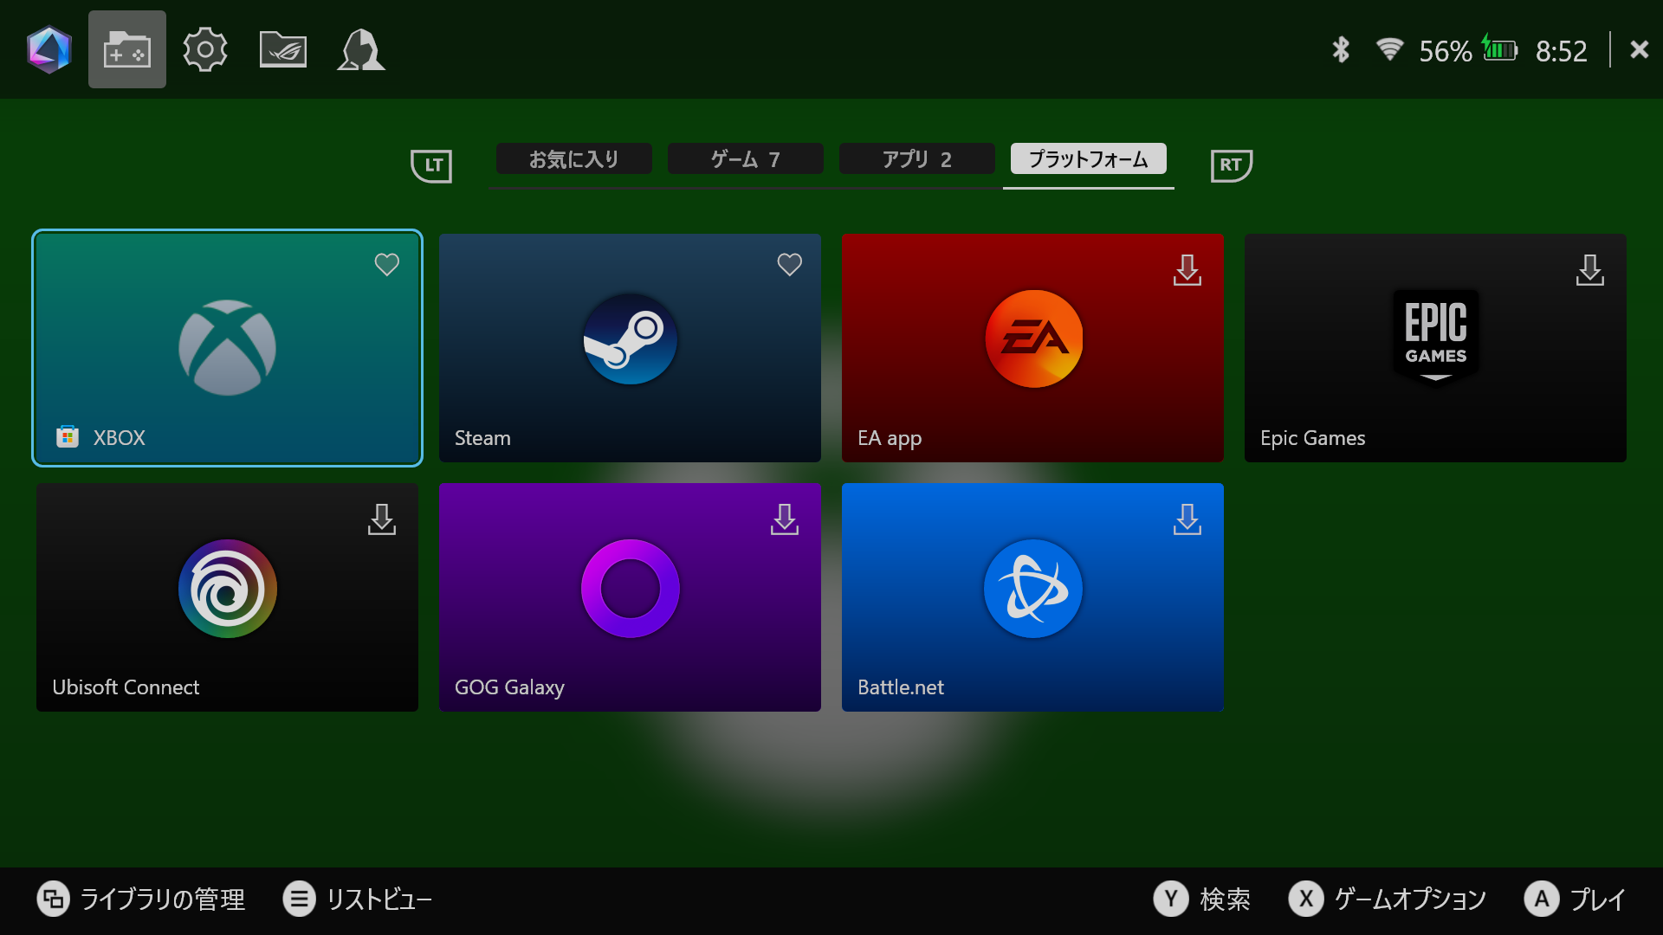The image size is (1663, 935).
Task: Select the EA app platform tile
Action: click(x=1032, y=348)
